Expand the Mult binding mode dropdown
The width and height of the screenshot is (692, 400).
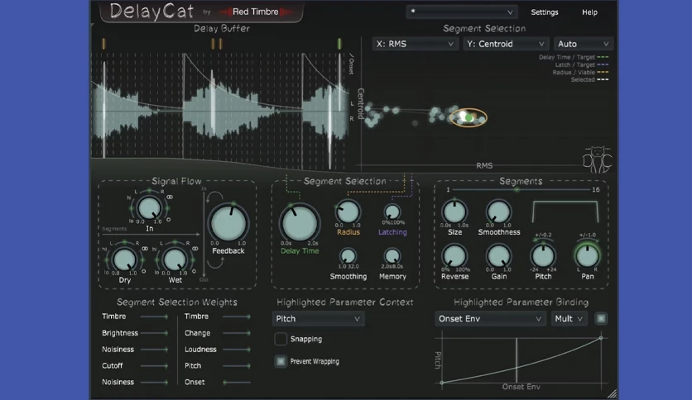[569, 318]
